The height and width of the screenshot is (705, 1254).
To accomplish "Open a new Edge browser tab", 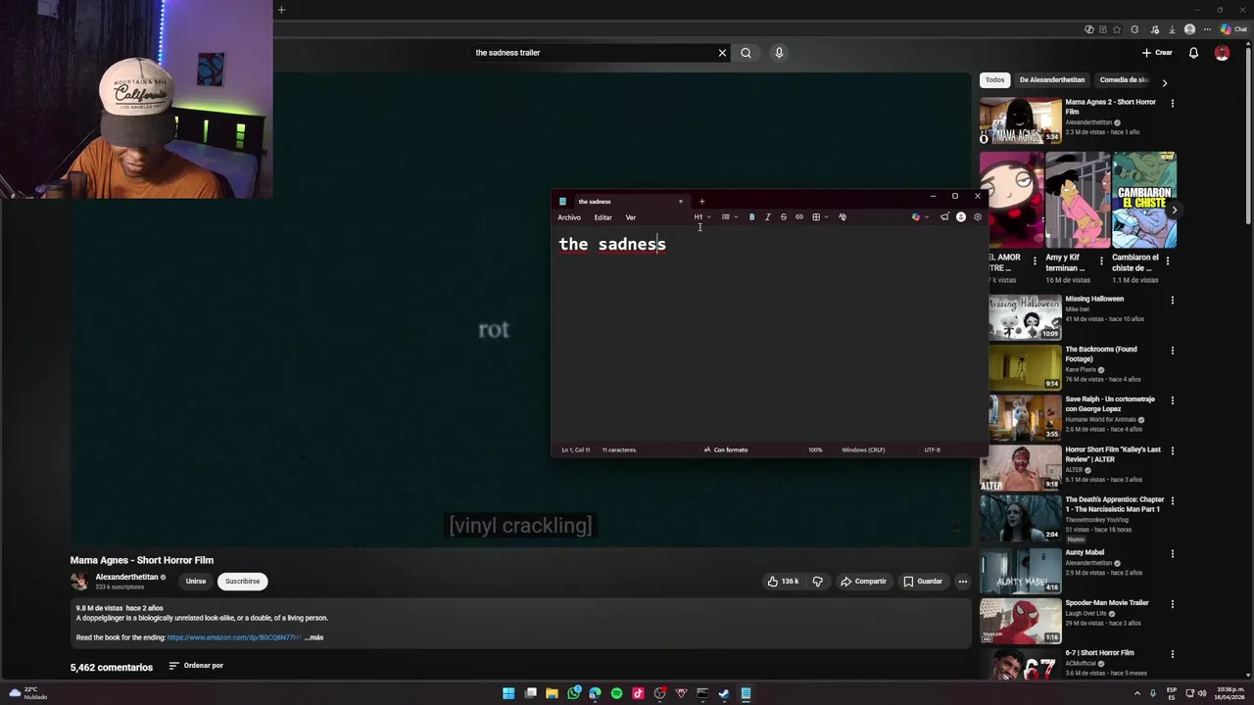I will 281,10.
